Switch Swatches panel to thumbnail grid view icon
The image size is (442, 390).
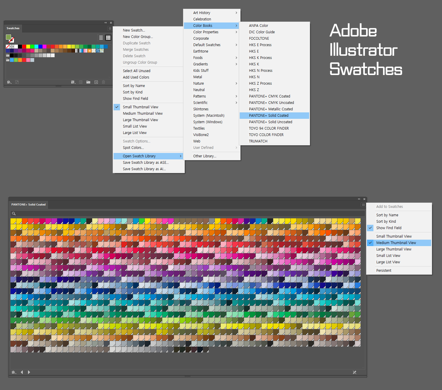click(x=108, y=38)
